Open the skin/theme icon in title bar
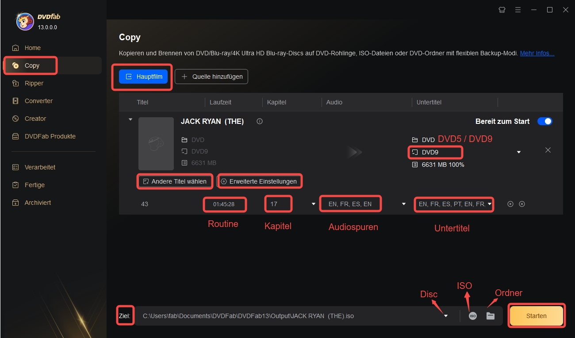Viewport: 575px width, 338px height. (502, 10)
